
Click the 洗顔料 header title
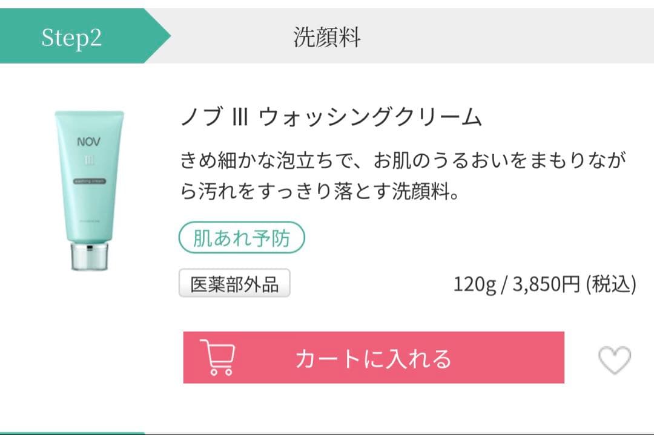(x=327, y=36)
